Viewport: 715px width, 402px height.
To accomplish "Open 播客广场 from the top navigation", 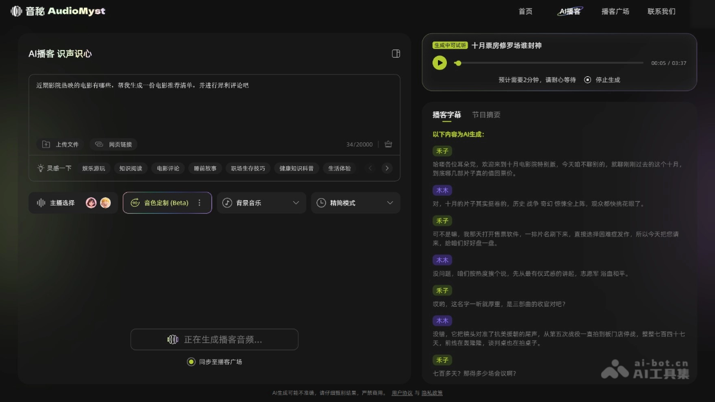I will (x=615, y=11).
